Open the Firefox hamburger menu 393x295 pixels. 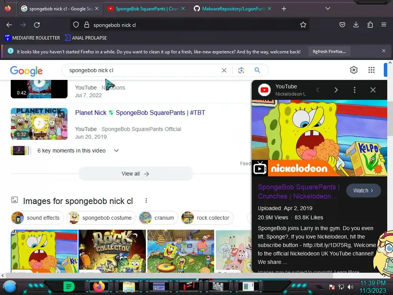click(x=384, y=25)
